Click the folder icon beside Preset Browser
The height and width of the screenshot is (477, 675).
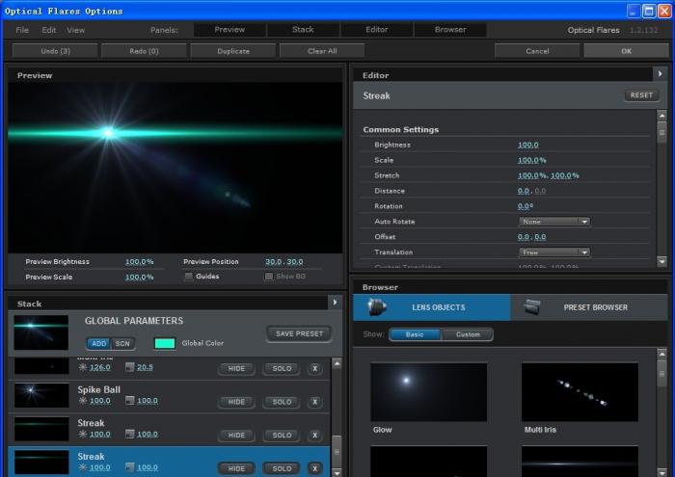pyautogui.click(x=531, y=307)
